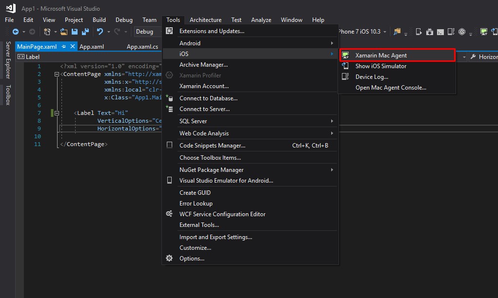Click the Open File folder icon
This screenshot has height=298, width=498.
pyautogui.click(x=64, y=31)
